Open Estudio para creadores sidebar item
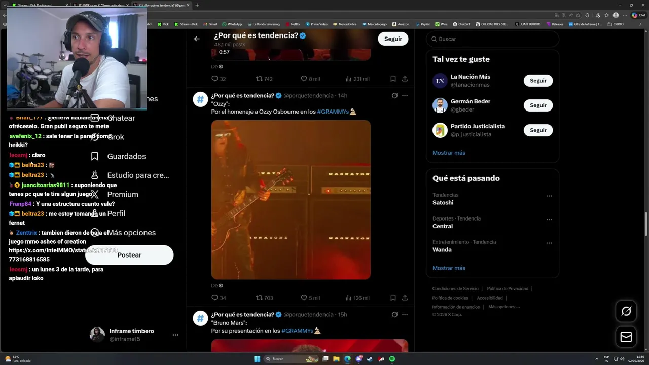 [x=129, y=175]
